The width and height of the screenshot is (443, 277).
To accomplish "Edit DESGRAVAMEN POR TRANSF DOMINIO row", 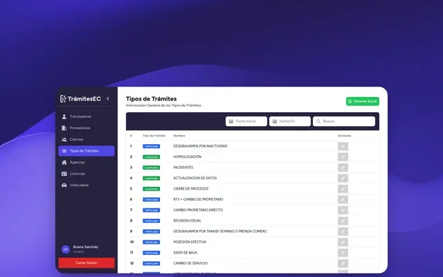I will [343, 231].
